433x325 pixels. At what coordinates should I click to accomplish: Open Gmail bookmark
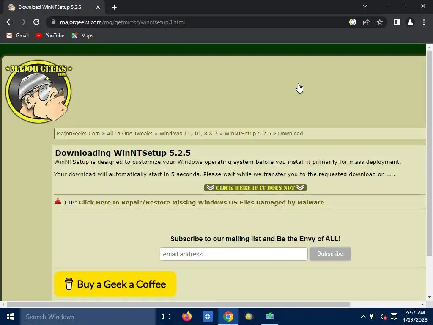[17, 36]
